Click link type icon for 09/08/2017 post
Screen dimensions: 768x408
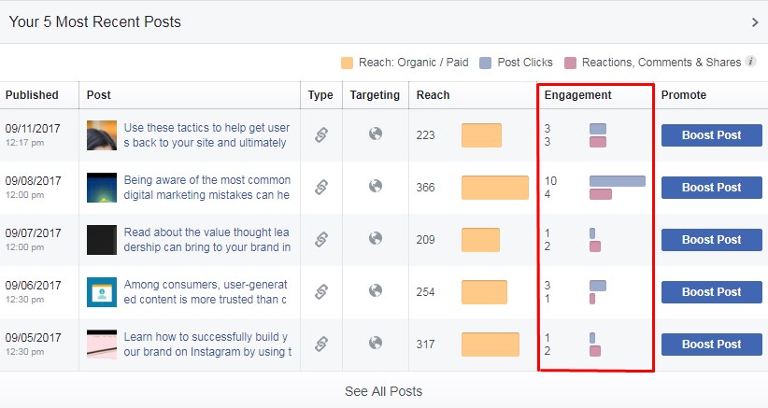click(x=321, y=187)
